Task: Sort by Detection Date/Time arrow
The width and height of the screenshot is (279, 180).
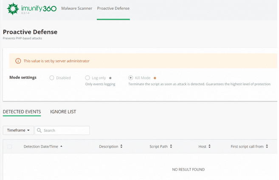Action: click(61, 147)
